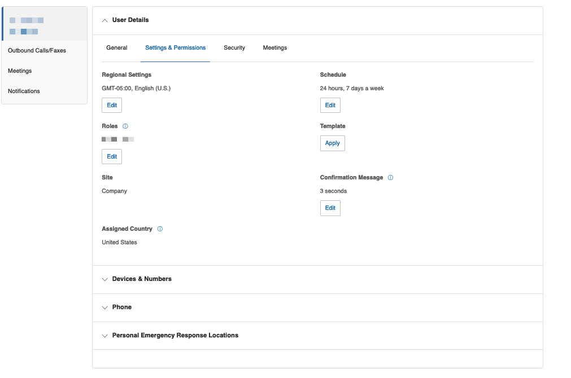Click the info icon beside Assigned Country

(x=160, y=229)
